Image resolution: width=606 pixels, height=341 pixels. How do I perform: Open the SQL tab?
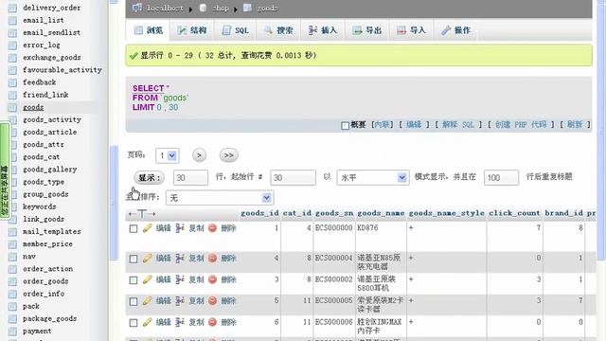point(236,30)
